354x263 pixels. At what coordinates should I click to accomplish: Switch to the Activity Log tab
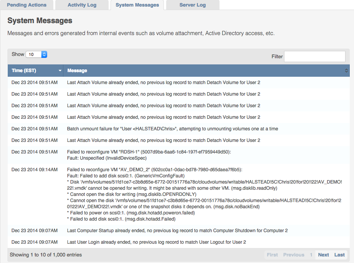tap(82, 5)
